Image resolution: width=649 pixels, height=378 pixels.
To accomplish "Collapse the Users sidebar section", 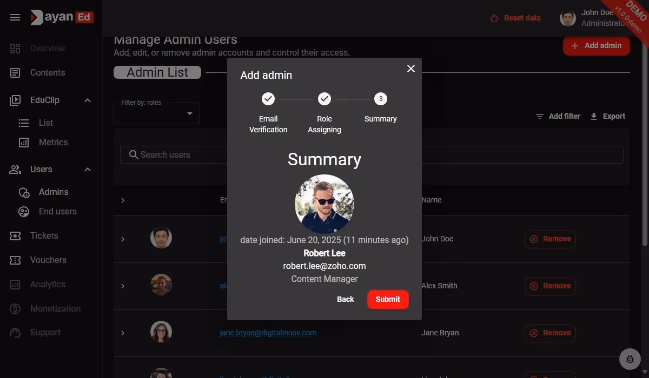I will pyautogui.click(x=88, y=170).
